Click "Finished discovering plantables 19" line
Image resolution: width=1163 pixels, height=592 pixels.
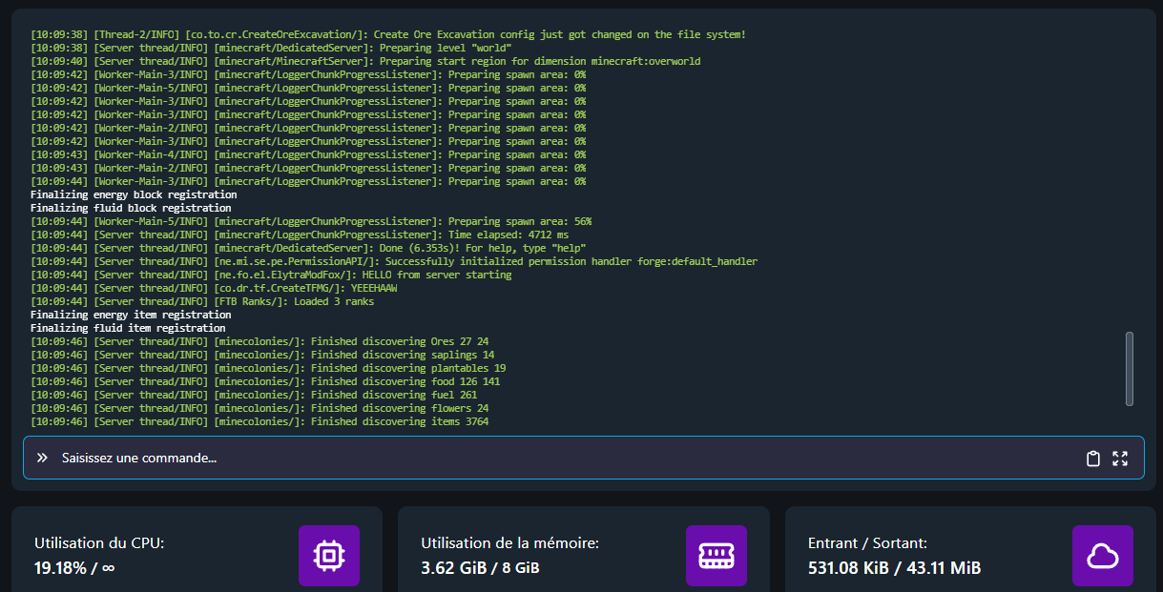point(268,368)
